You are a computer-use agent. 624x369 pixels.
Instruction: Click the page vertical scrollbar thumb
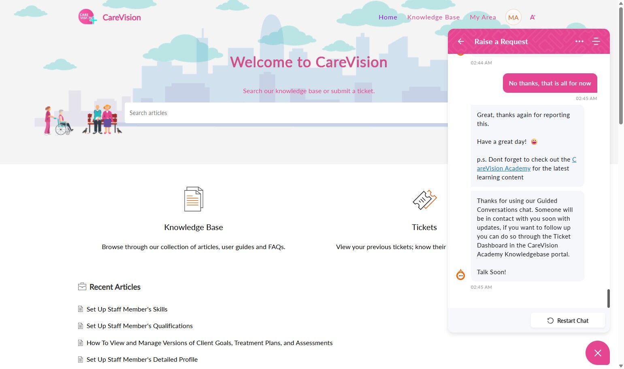pyautogui.click(x=621, y=66)
